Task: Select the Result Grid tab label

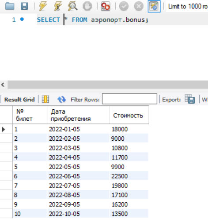Action: point(19,100)
